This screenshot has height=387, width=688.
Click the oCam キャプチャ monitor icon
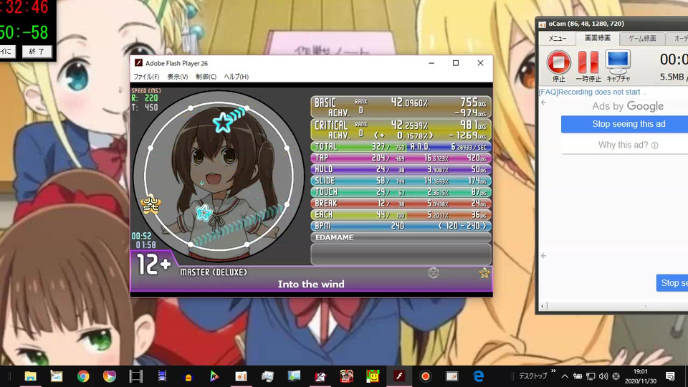click(618, 62)
